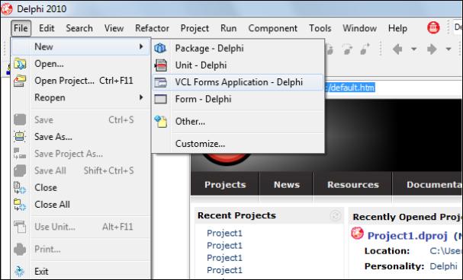This screenshot has width=463, height=280.
Task: Expand the New submenu arrow
Action: tap(141, 46)
